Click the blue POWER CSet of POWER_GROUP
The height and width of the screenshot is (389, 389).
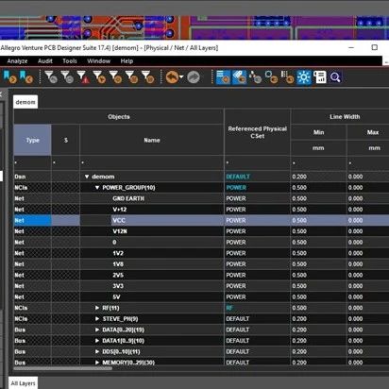(236, 188)
